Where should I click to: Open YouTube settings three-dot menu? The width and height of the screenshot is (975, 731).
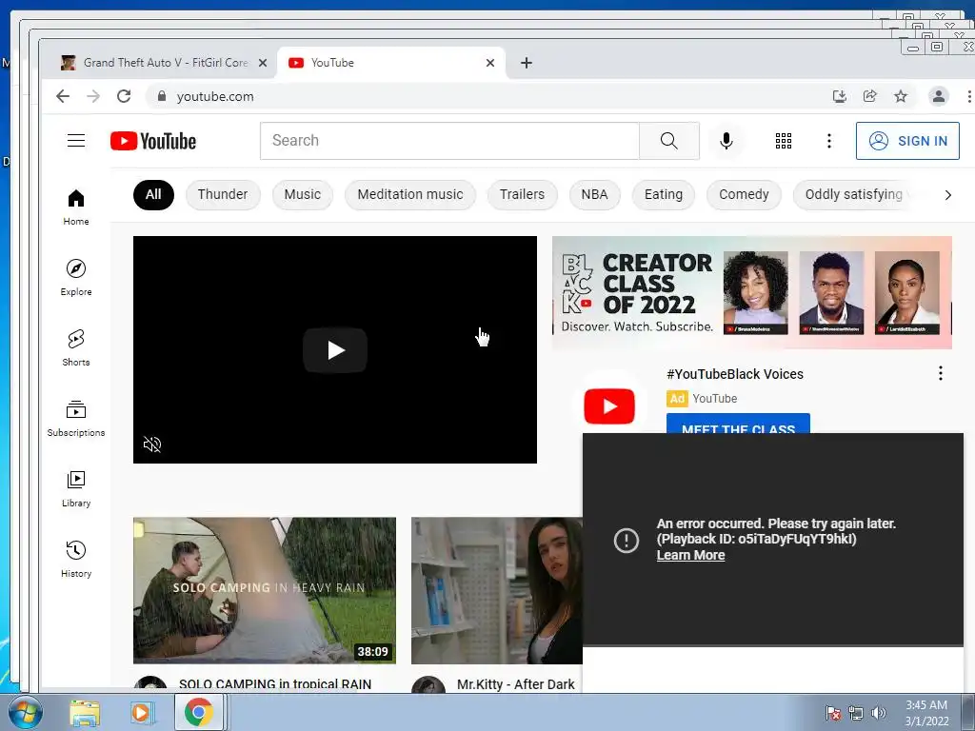pos(829,141)
